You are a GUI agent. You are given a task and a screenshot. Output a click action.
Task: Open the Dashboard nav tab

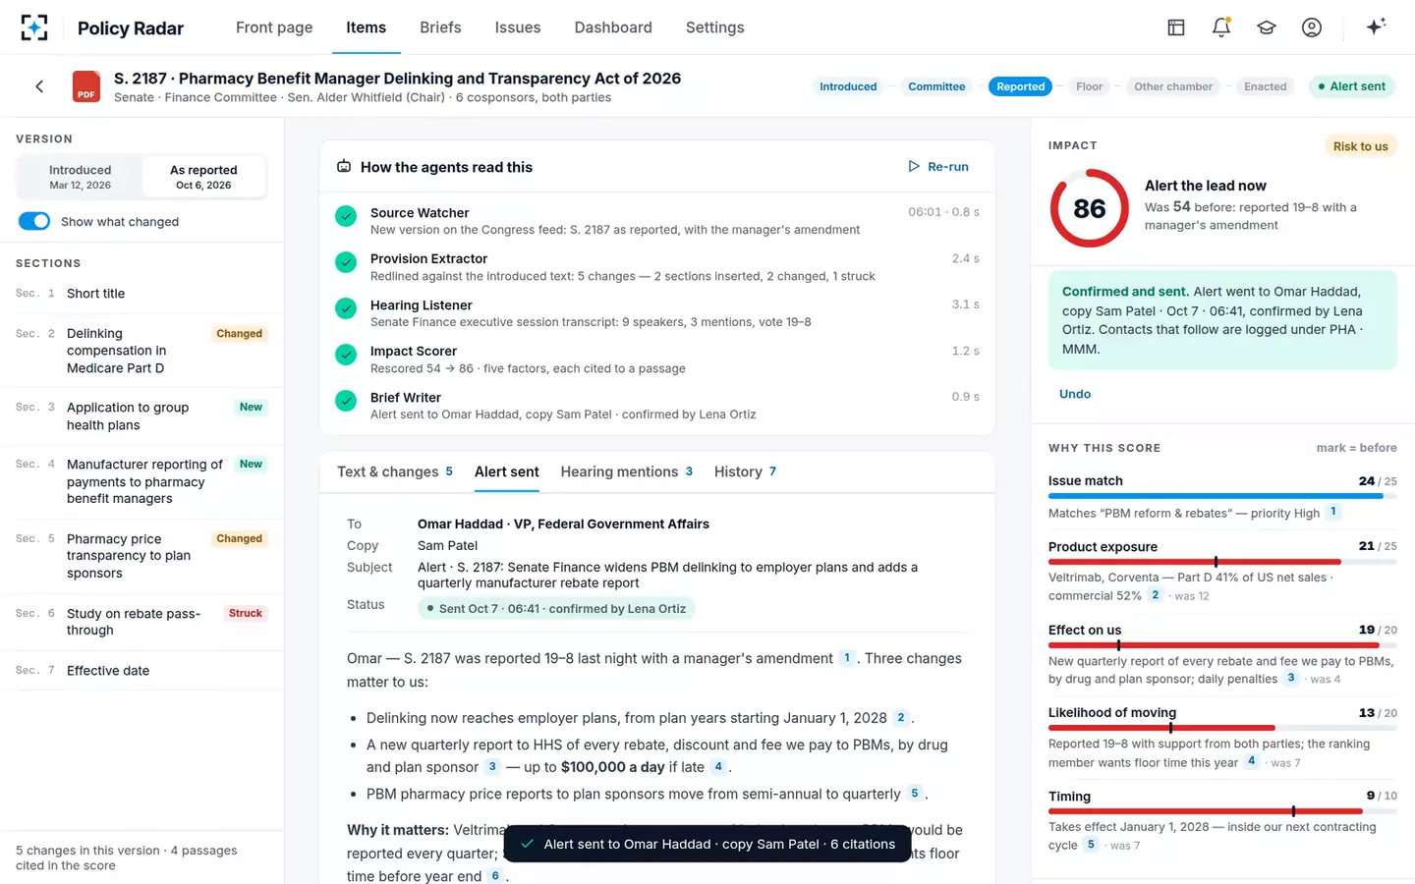[x=613, y=28]
